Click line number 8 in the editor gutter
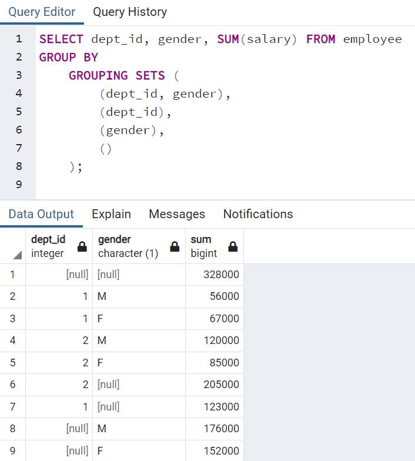This screenshot has width=415, height=461. 19,166
